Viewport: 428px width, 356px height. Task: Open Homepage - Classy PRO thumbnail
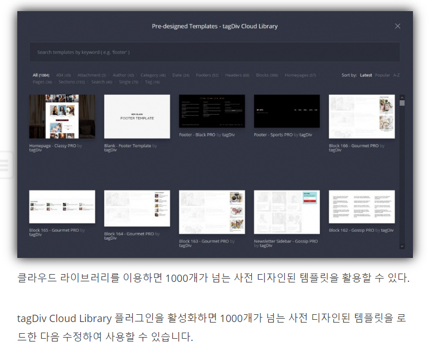[62, 116]
